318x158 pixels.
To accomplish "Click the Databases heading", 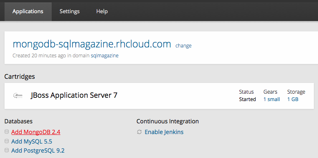I will tap(19, 121).
